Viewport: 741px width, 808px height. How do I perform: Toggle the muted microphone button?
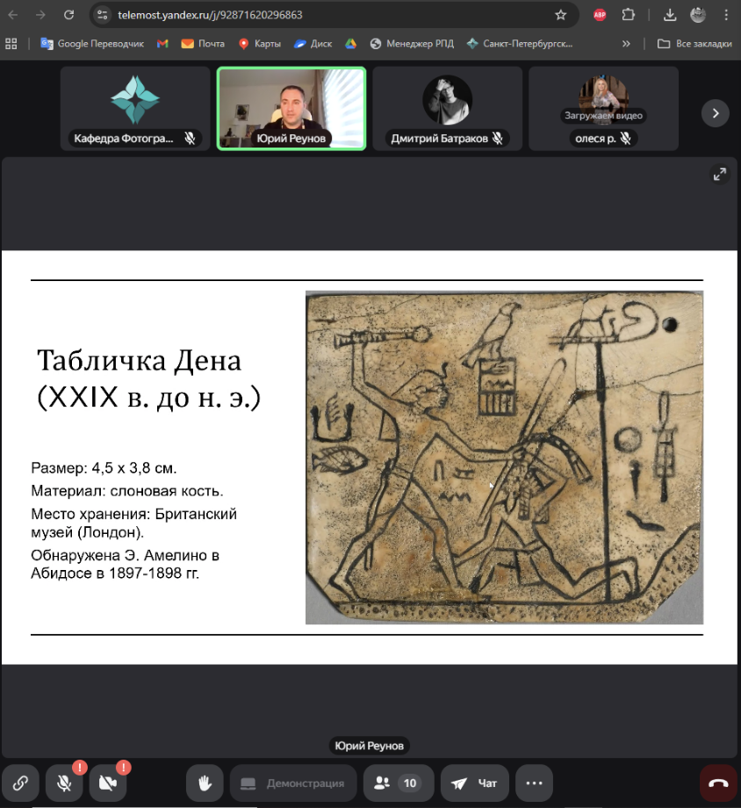coord(64,783)
